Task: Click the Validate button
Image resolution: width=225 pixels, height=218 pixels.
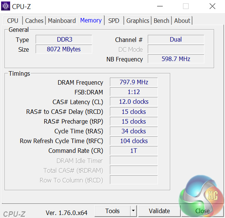Action: [x=159, y=211]
